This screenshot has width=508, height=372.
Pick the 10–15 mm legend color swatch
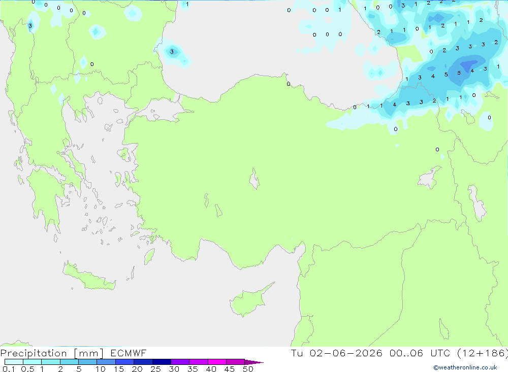click(x=106, y=362)
